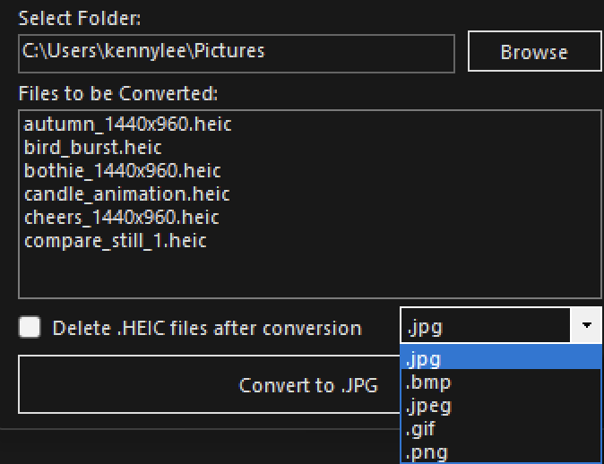Click the Browse button
Screen dimensions: 604x464
pos(534,52)
